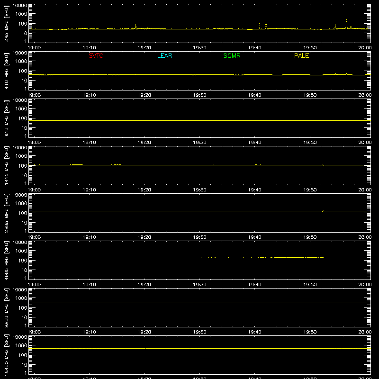Click the 100 tick label on 8800 MHz axis
Viewport: 379px width, 379px height.
click(23, 308)
